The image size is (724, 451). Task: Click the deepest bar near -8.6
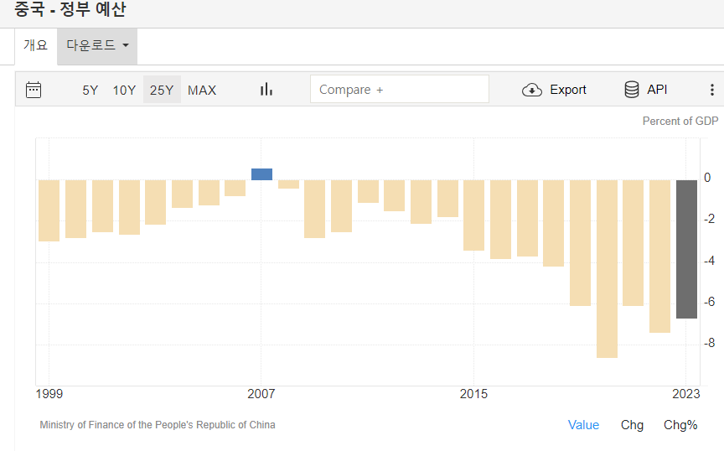coord(607,269)
